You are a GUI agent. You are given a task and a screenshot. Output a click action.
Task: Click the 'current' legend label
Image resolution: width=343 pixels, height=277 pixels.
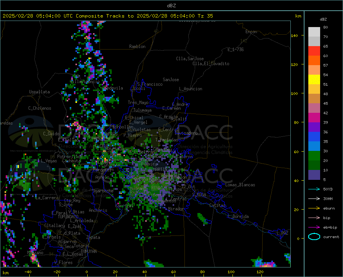click(331, 237)
